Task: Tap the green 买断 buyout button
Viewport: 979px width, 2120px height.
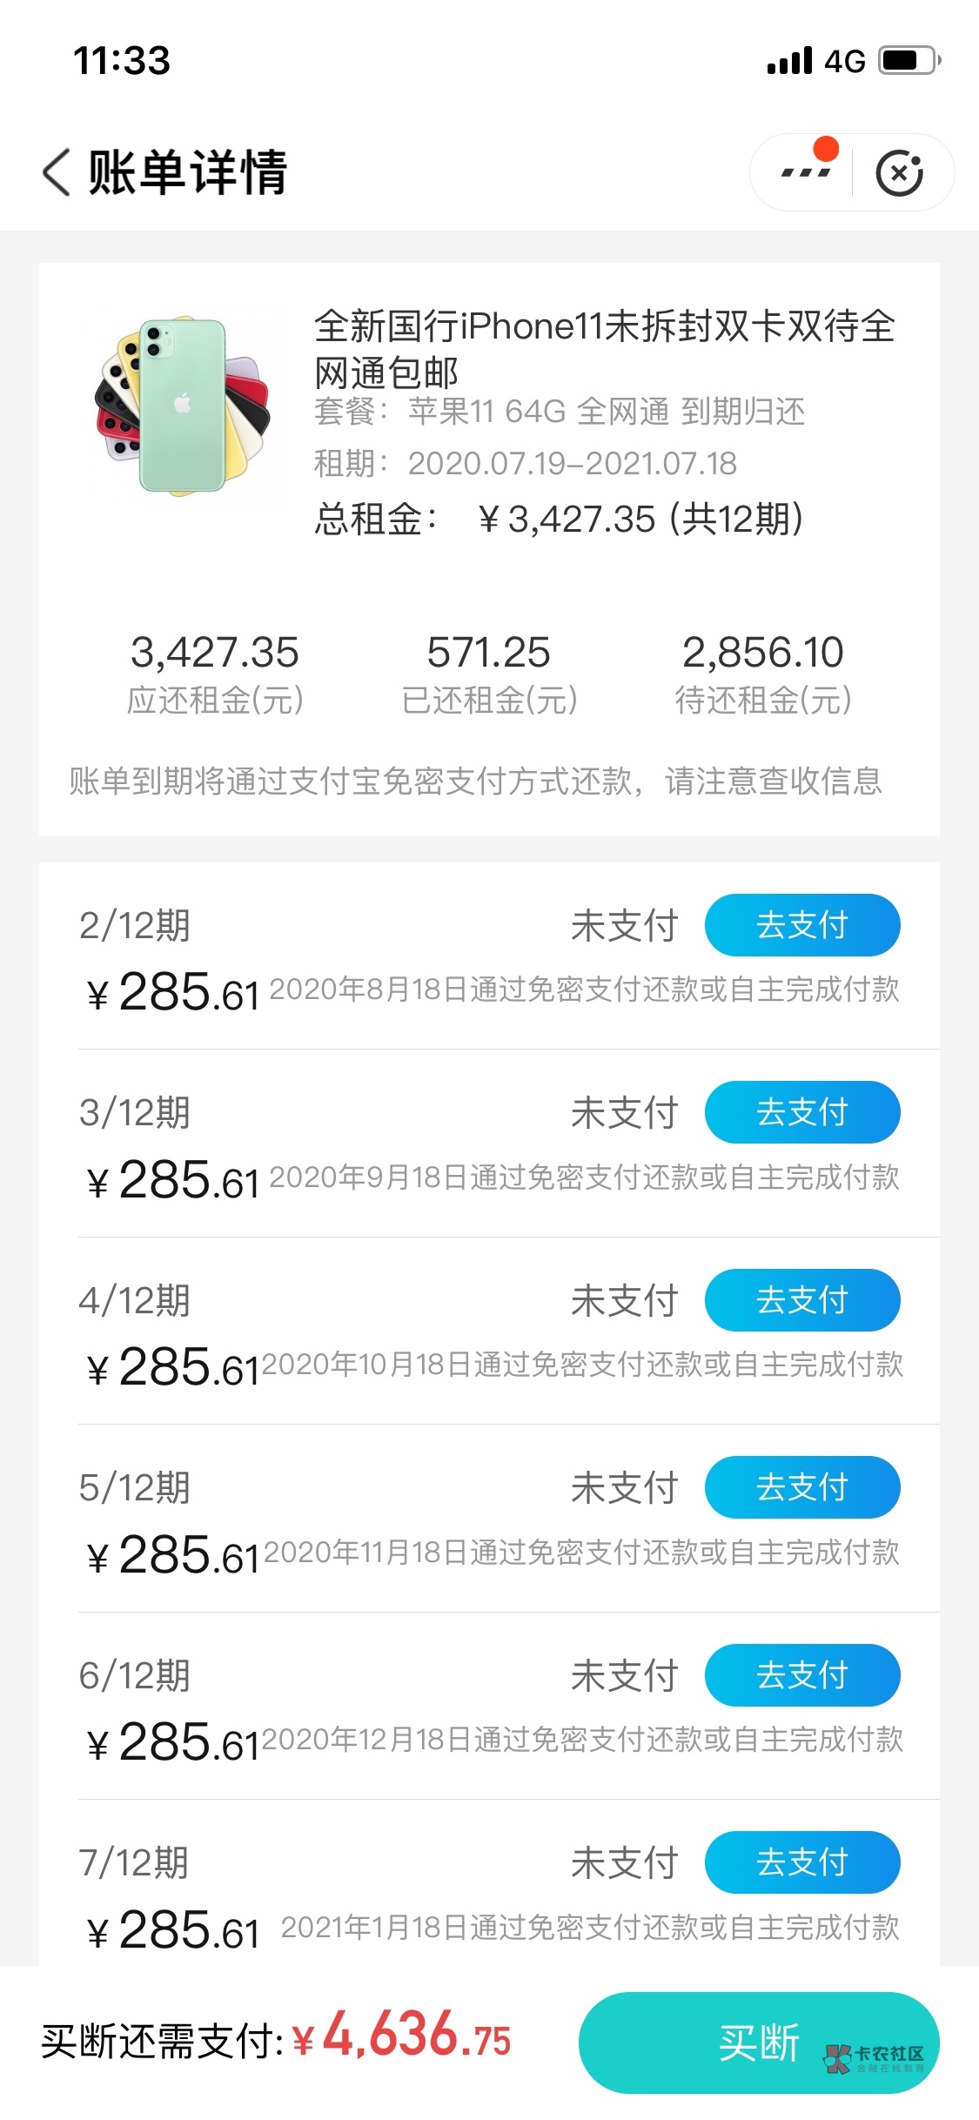Action: coord(758,2042)
